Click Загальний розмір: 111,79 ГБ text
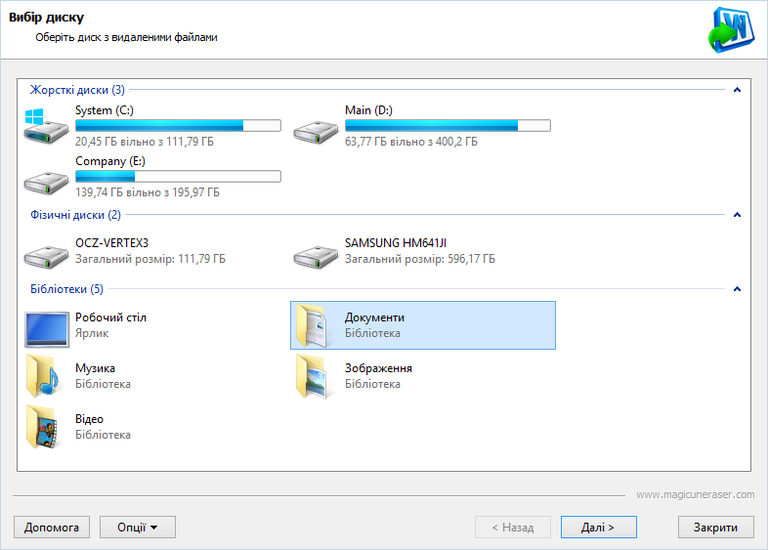Screen dimensions: 768x550 pos(150,259)
